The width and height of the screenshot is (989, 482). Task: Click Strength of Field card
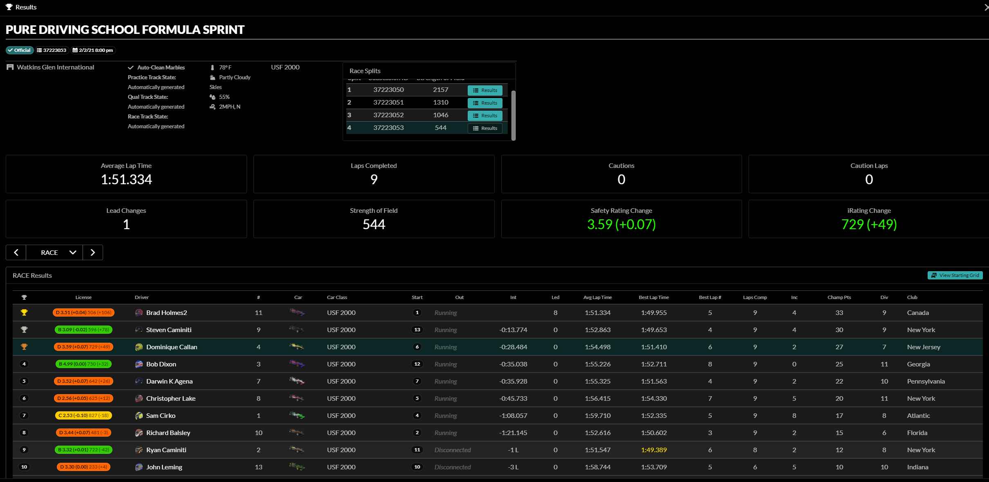tap(374, 219)
